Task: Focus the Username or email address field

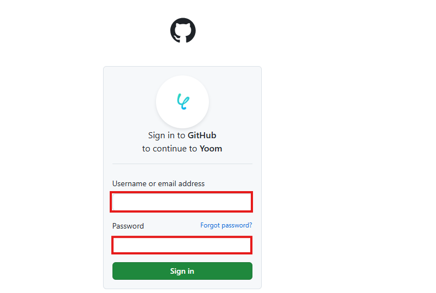Action: click(182, 202)
